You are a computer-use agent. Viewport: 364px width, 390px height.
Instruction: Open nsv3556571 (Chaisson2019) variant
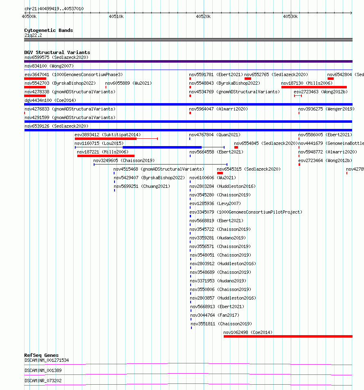pyautogui.click(x=220, y=246)
